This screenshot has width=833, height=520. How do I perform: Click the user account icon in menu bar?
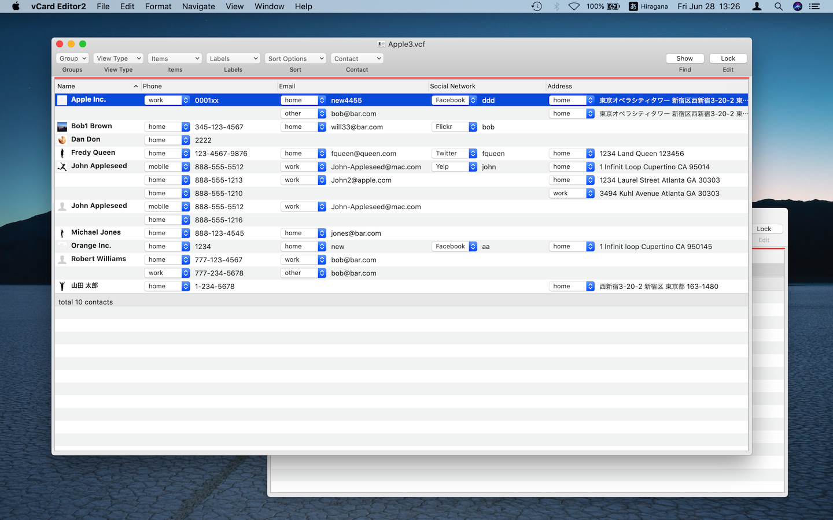point(757,6)
